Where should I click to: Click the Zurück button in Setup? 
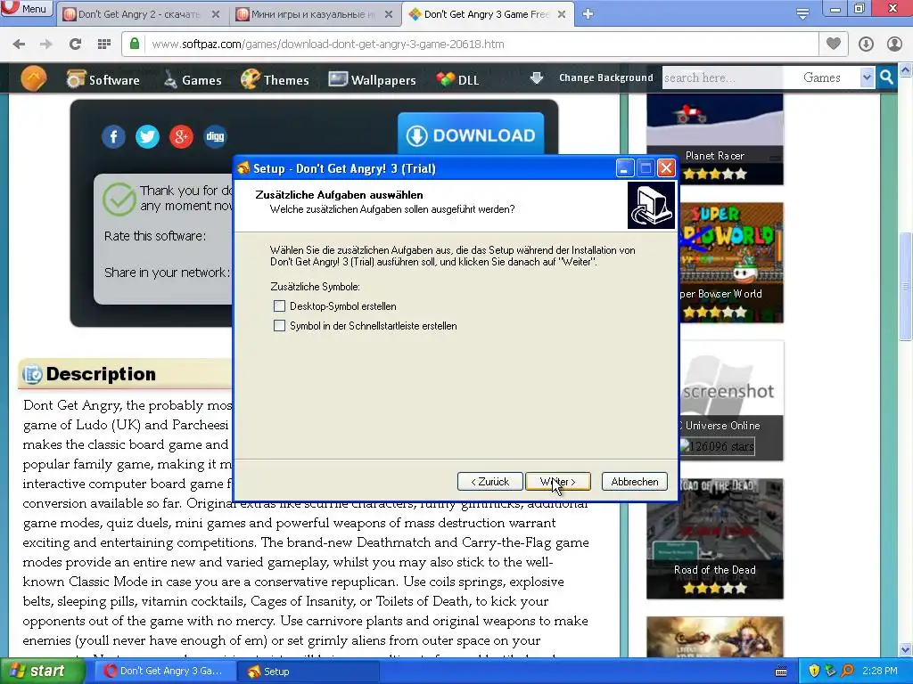[489, 482]
